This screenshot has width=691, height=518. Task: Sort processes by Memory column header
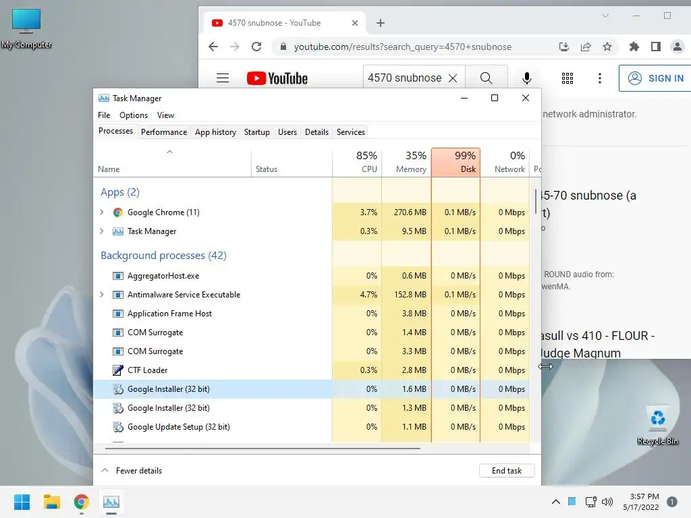click(406, 162)
